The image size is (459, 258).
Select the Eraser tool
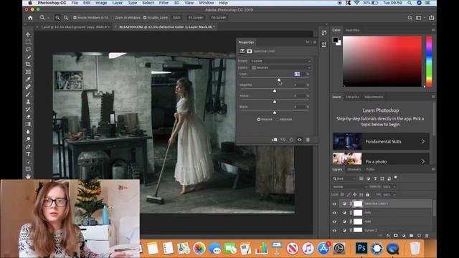coord(28,117)
